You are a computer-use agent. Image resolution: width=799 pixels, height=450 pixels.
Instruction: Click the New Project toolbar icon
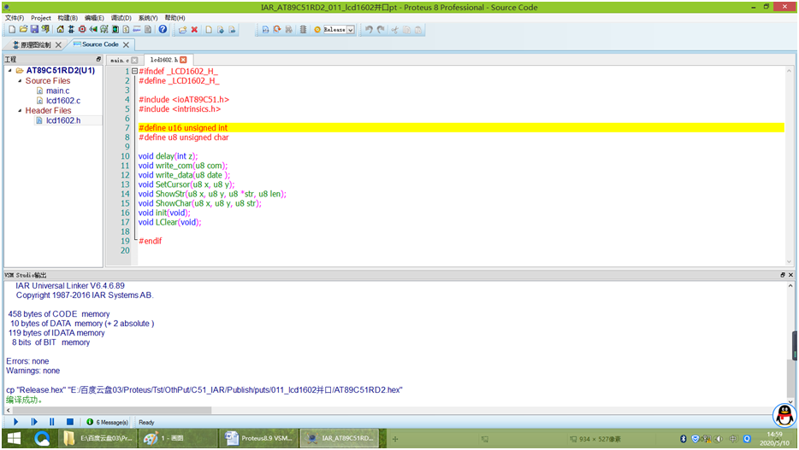(12, 30)
